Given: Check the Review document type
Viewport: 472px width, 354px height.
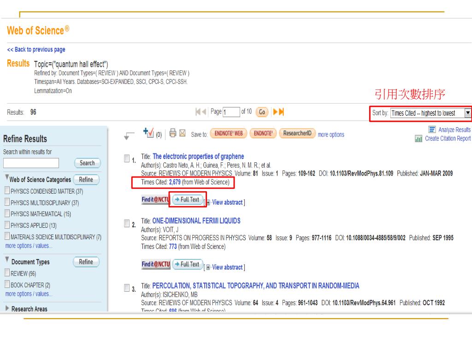Looking at the screenshot, I should pyautogui.click(x=7, y=273).
